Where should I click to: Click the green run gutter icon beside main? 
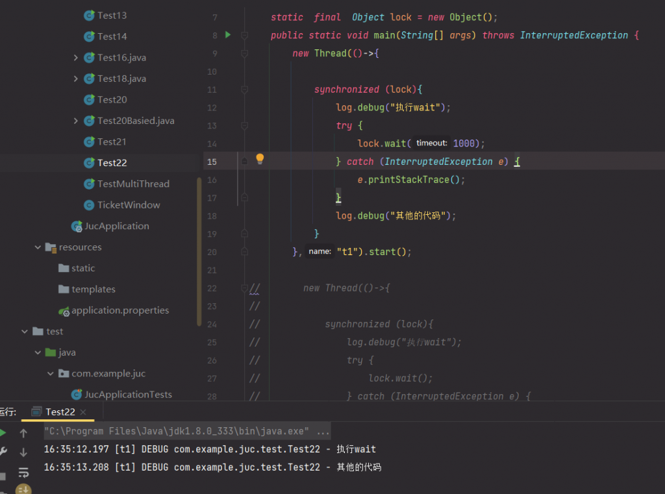228,35
